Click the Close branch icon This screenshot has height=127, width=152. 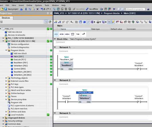(x=83, y=34)
